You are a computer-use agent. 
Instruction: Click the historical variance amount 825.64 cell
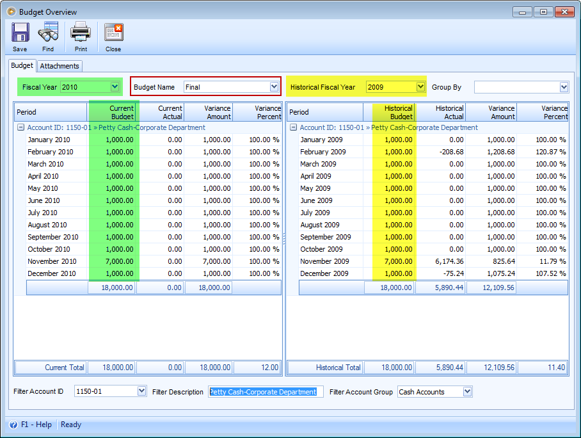[491, 261]
